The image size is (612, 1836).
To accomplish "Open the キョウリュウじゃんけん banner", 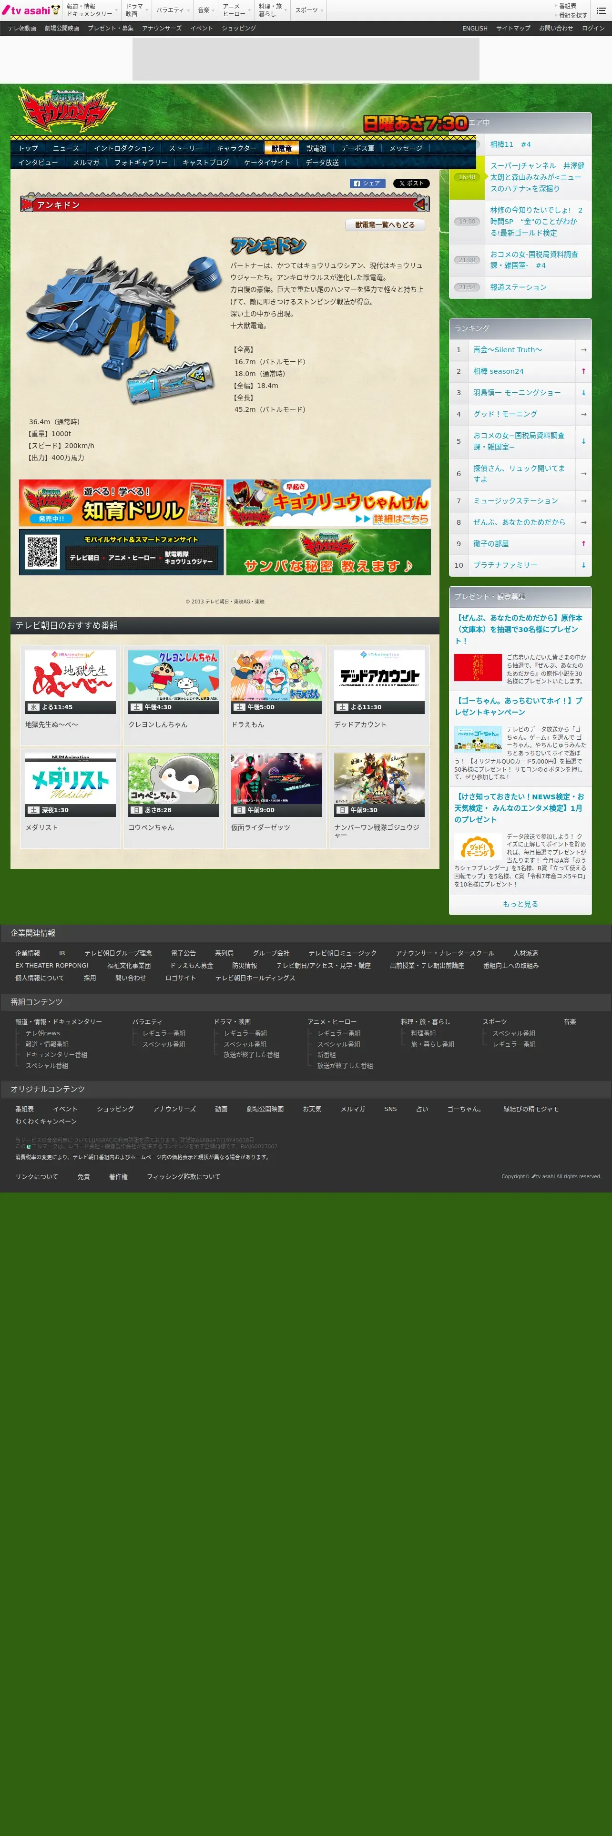I will (x=328, y=502).
